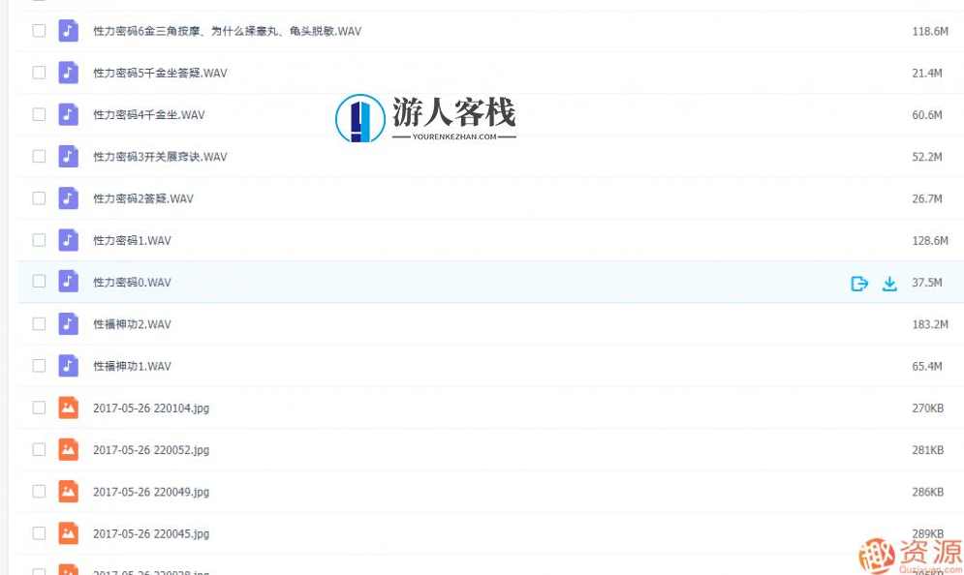The image size is (964, 575).
Task: Click the audio icon next to 性力密码1.WAV
Action: [x=67, y=240]
